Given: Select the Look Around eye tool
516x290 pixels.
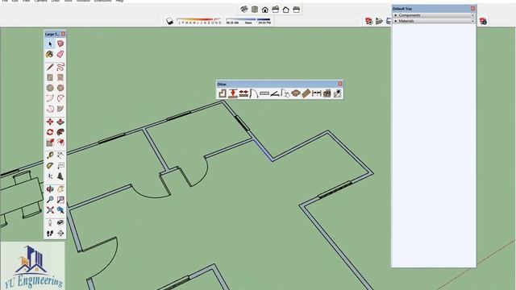Looking at the screenshot, I should pyautogui.click(x=60, y=223).
